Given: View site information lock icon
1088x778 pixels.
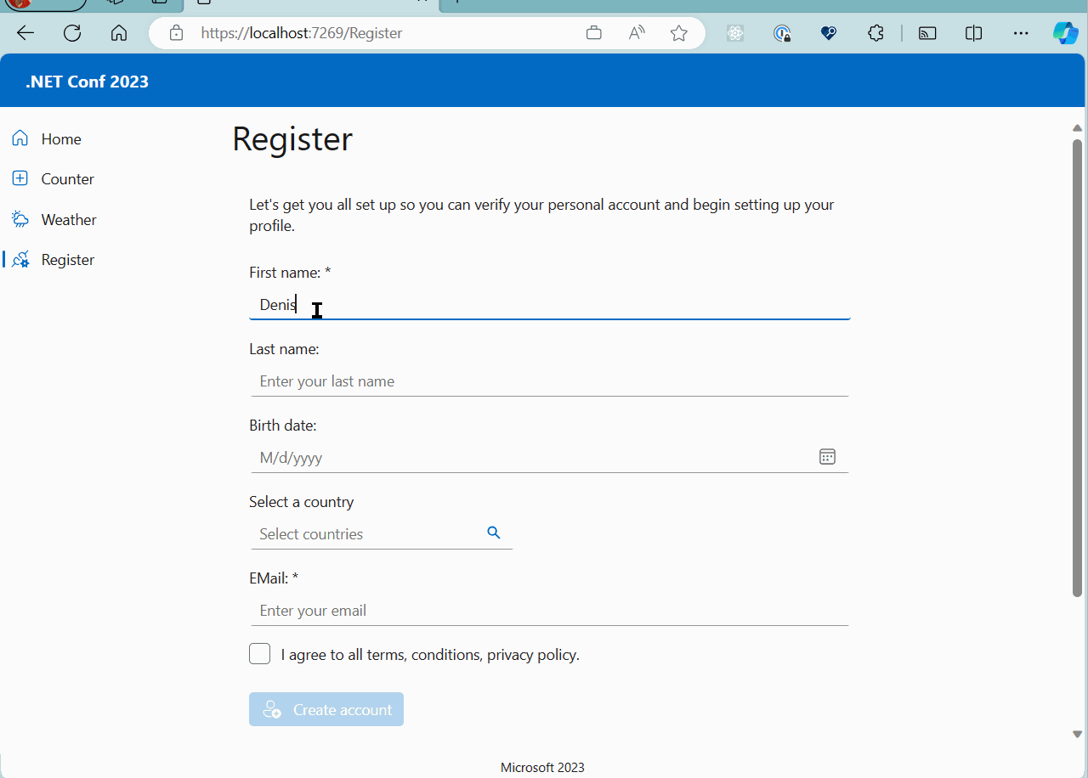Looking at the screenshot, I should [x=176, y=33].
